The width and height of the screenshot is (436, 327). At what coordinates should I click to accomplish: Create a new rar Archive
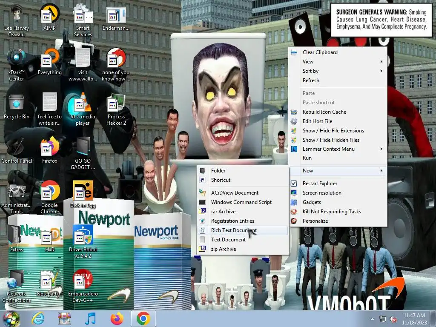click(x=242, y=212)
